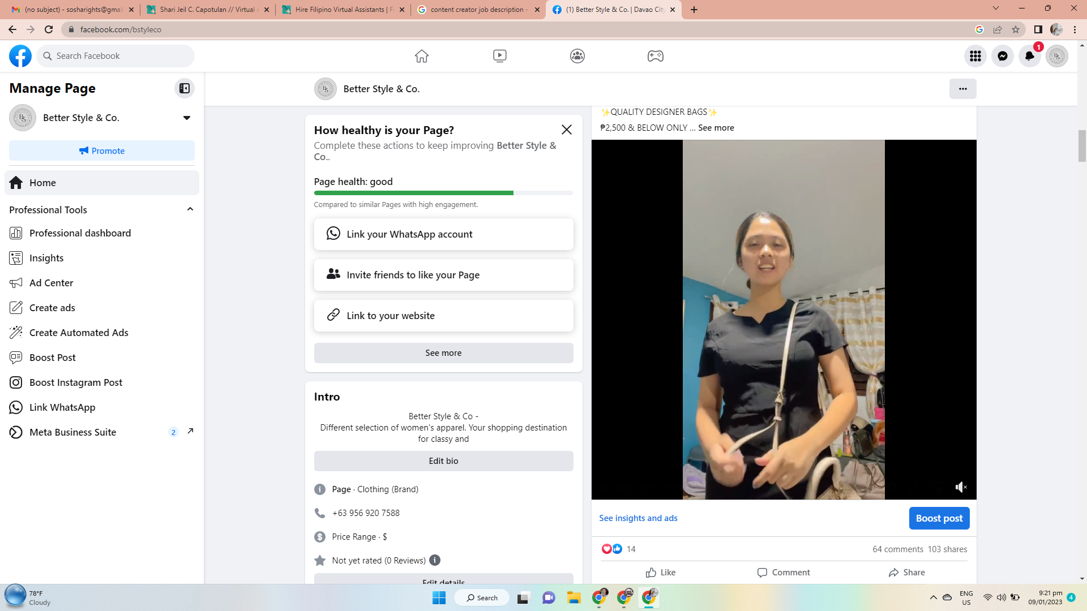
Task: Open Facebook Messenger icon
Action: coord(1002,56)
